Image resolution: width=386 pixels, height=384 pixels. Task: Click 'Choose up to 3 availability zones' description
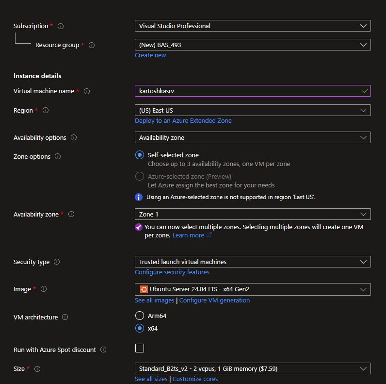219,164
